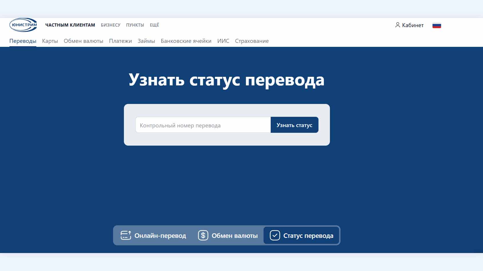Screen dimensions: 483x271
Task: Open the Russian flag language selector
Action: (437, 25)
